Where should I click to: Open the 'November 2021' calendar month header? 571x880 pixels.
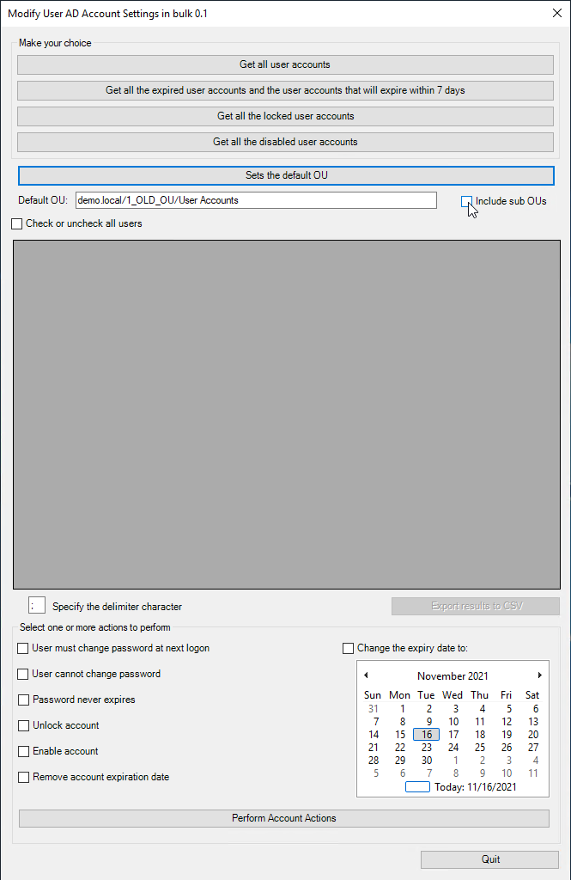(453, 676)
